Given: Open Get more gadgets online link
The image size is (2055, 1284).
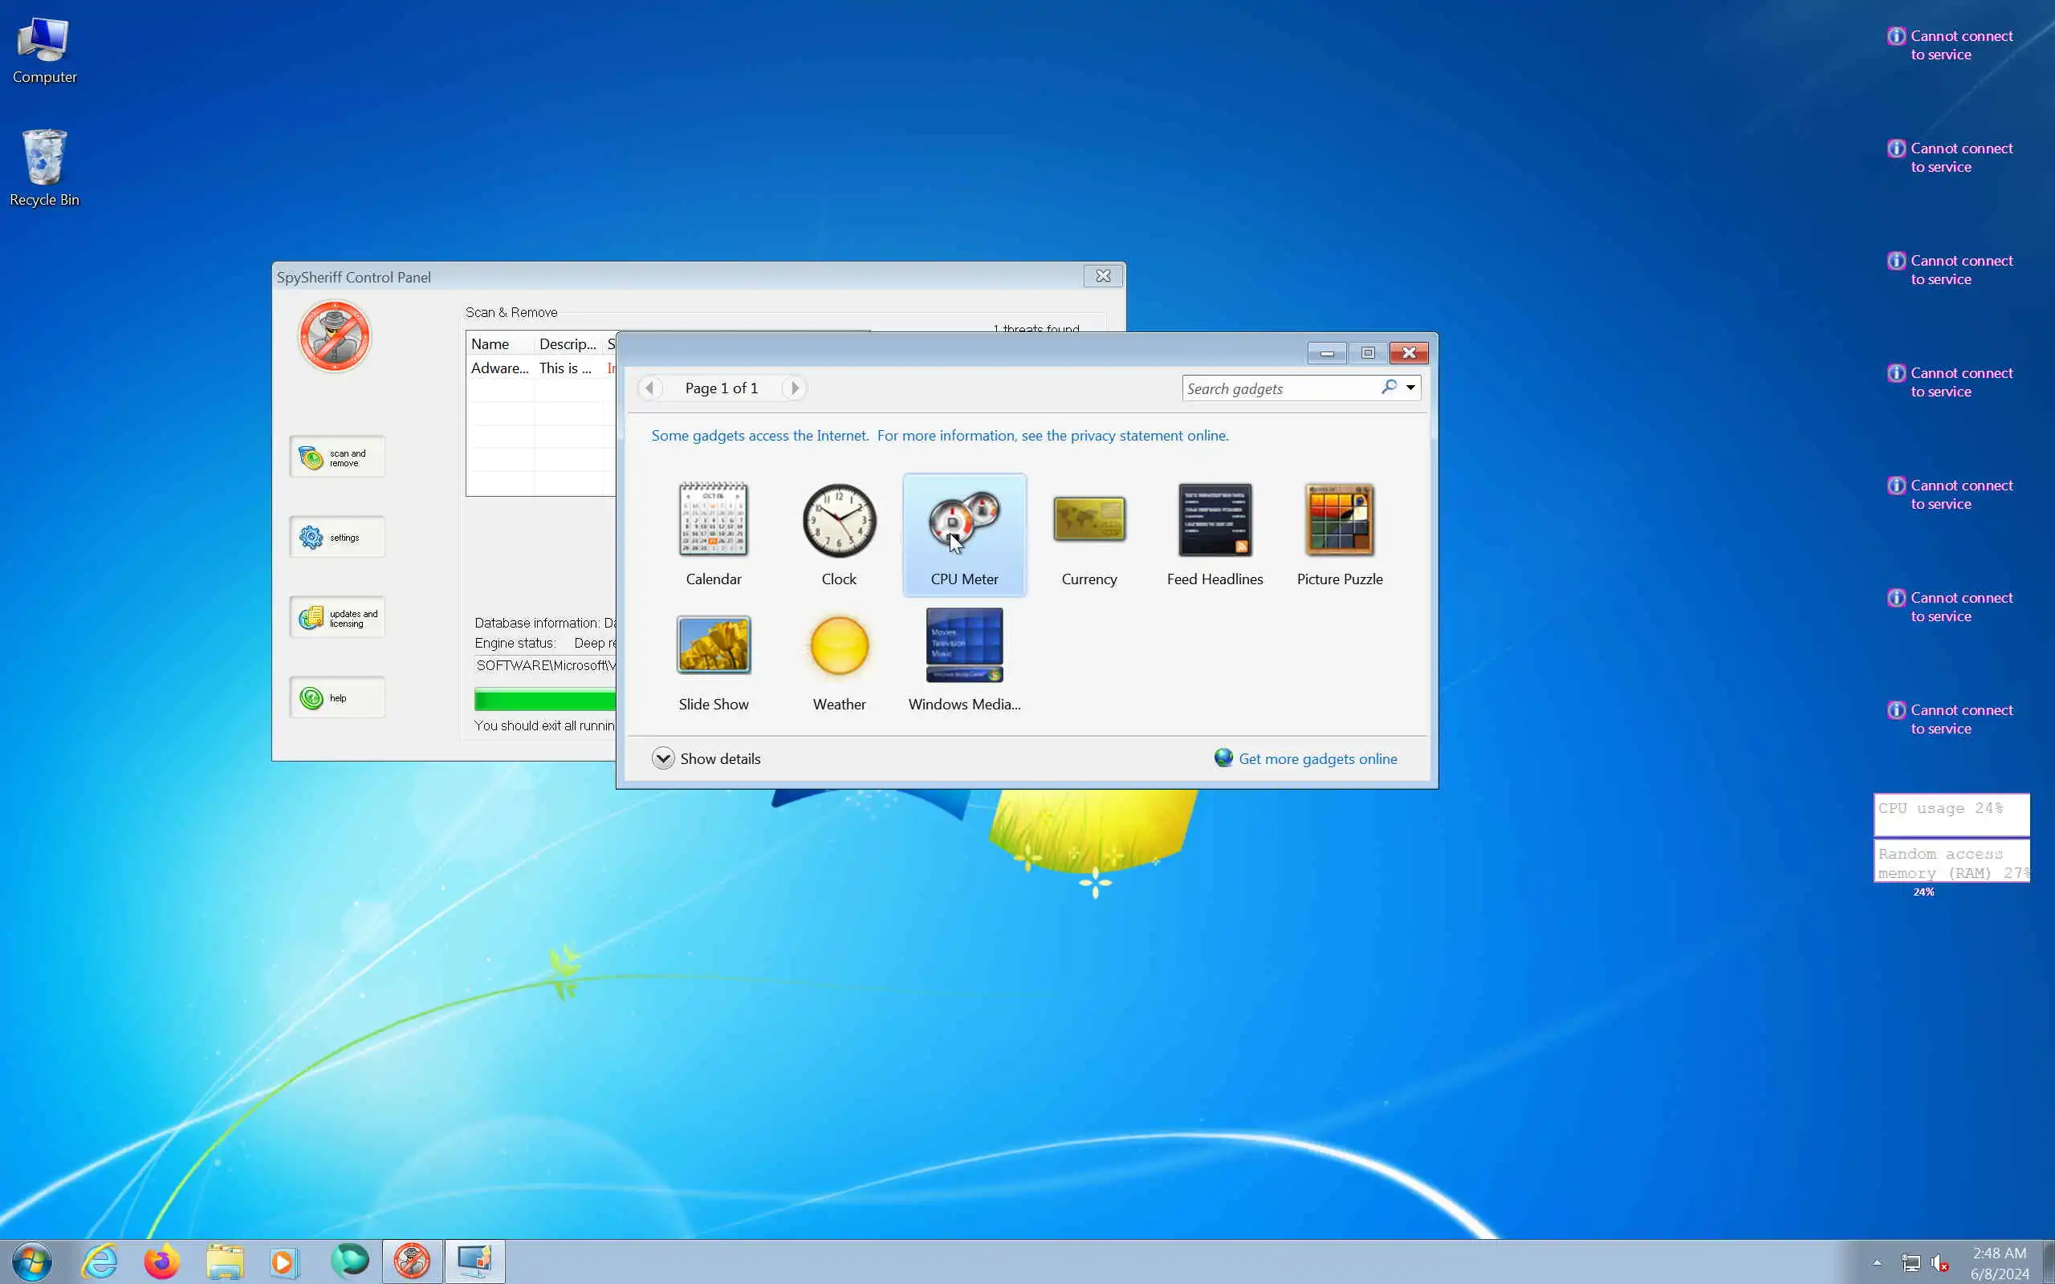Looking at the screenshot, I should (x=1317, y=758).
